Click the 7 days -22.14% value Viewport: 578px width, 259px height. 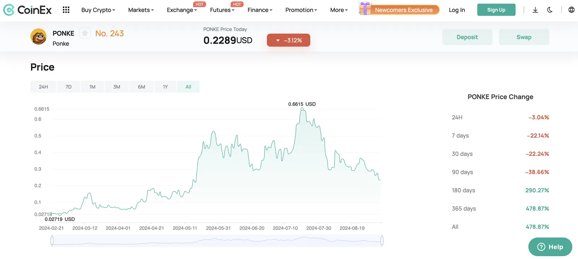[538, 136]
